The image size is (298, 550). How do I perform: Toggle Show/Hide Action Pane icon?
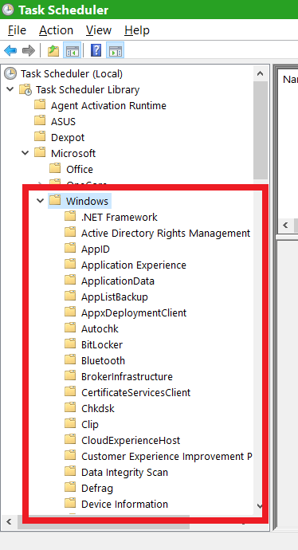coord(116,50)
